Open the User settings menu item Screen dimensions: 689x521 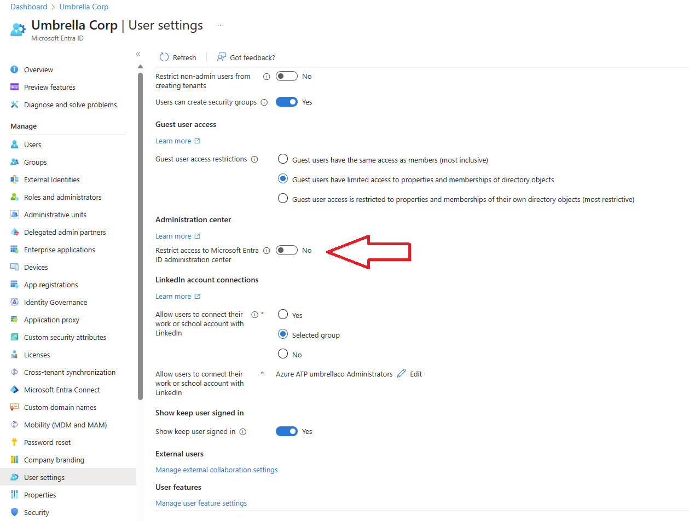(x=68, y=477)
